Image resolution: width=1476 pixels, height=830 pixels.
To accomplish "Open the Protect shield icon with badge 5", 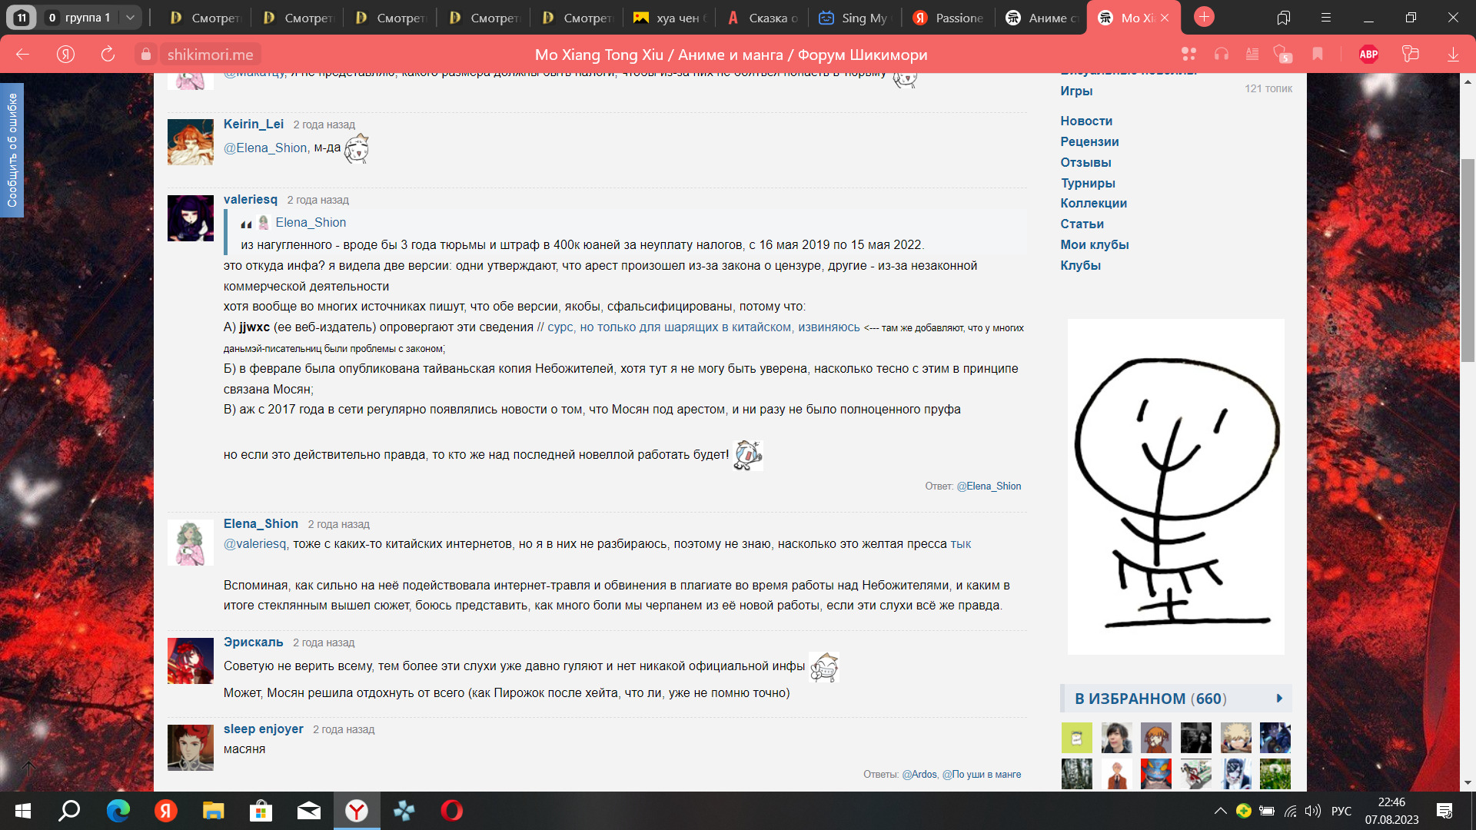I will pyautogui.click(x=1282, y=54).
